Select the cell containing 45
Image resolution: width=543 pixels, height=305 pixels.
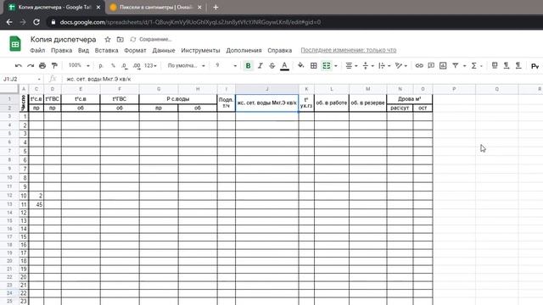pos(36,204)
